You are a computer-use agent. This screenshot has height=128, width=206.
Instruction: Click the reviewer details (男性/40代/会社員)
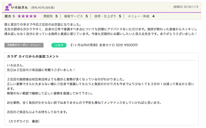pyautogui.click(x=43, y=8)
